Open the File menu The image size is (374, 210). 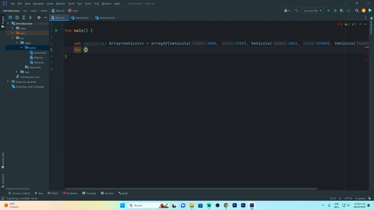point(13,3)
